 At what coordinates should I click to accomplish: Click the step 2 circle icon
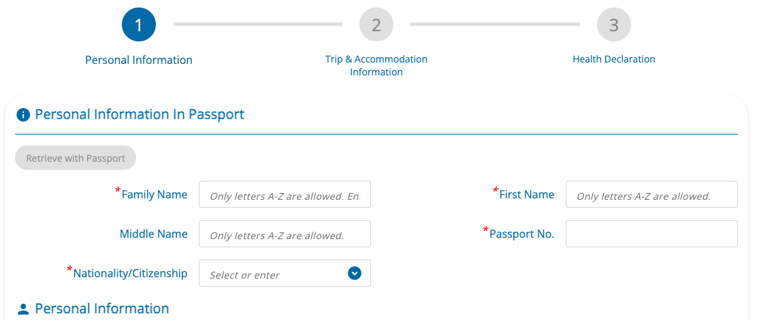[x=376, y=25]
